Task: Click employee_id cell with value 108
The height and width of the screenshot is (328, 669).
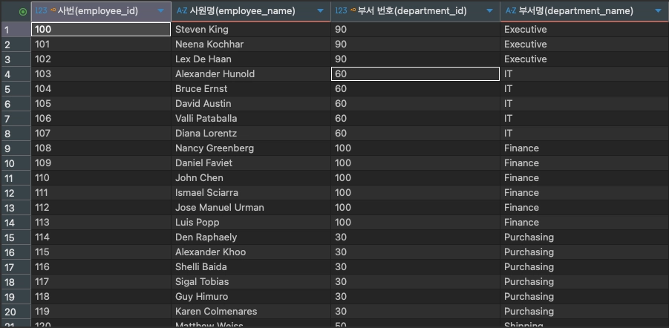Action: [101, 148]
